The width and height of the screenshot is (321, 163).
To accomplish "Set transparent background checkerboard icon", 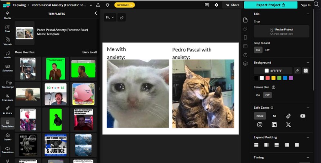I will [306, 70].
